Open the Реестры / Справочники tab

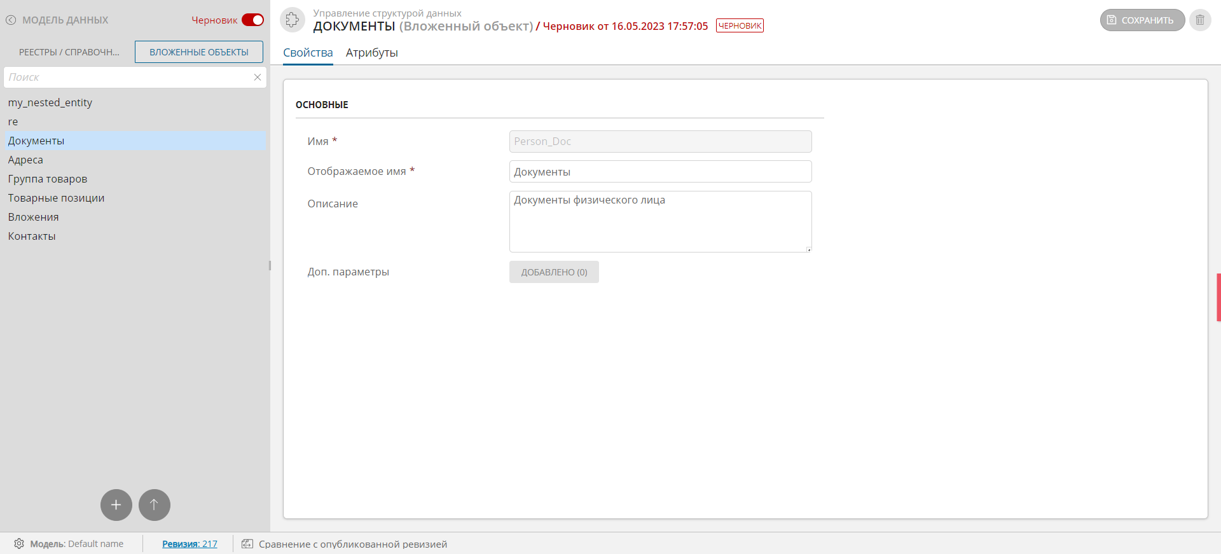[x=69, y=52]
